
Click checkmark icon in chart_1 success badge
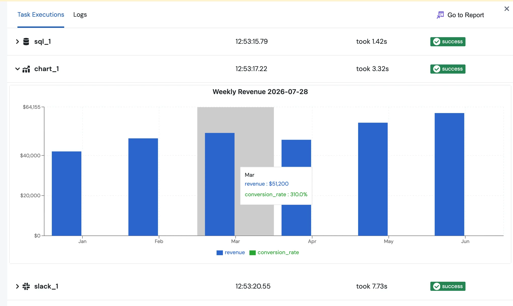click(x=437, y=69)
